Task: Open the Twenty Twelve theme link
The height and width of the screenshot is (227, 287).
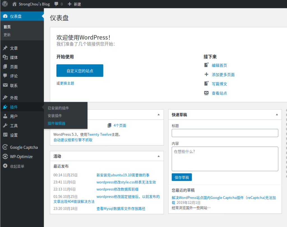Action: 99,134
